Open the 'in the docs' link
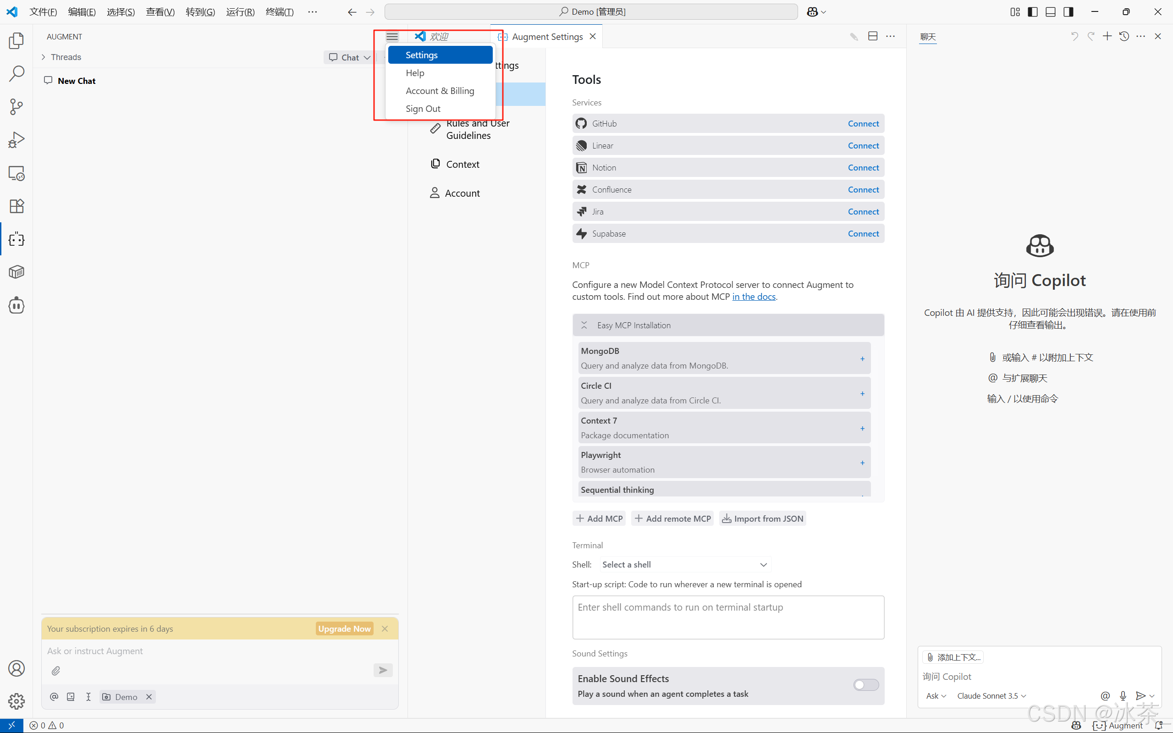Image resolution: width=1173 pixels, height=733 pixels. (754, 297)
